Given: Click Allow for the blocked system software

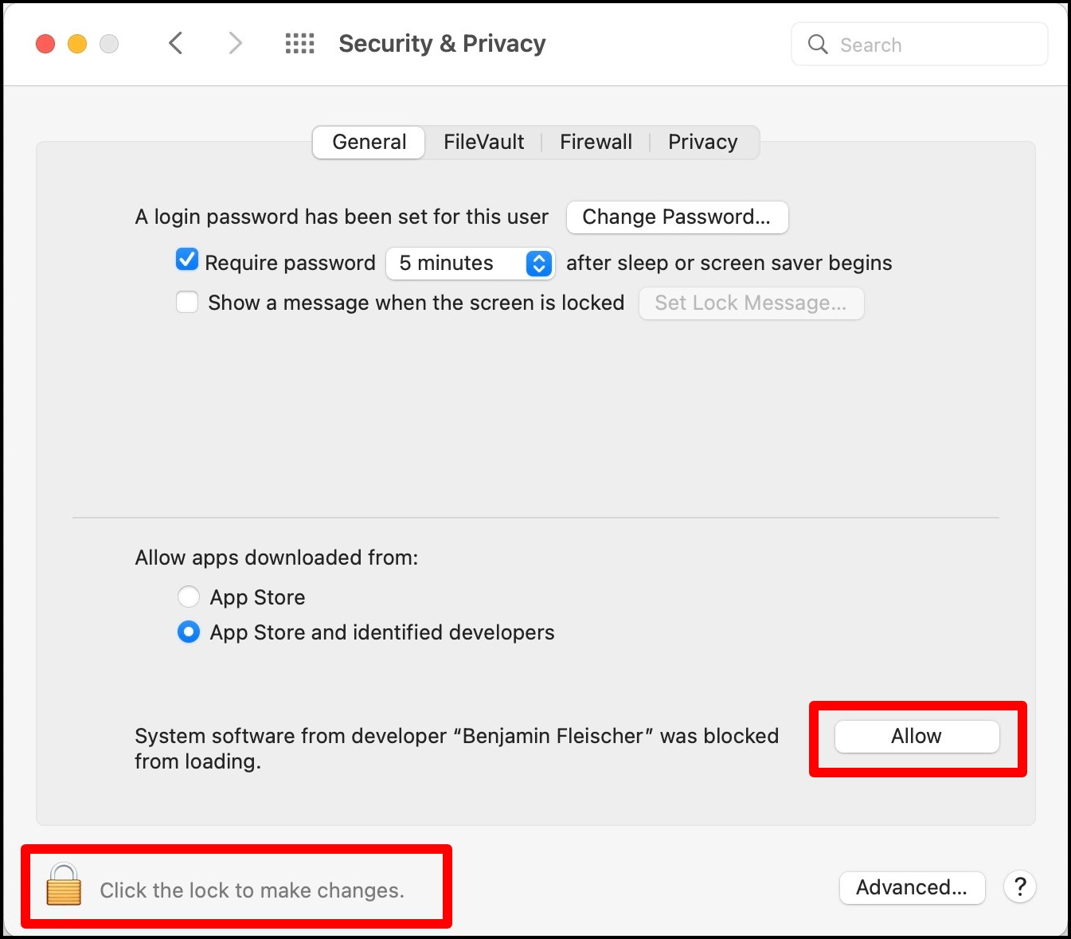Looking at the screenshot, I should pyautogui.click(x=917, y=737).
